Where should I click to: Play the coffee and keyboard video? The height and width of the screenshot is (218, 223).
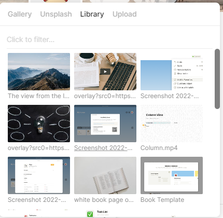tap(105, 72)
